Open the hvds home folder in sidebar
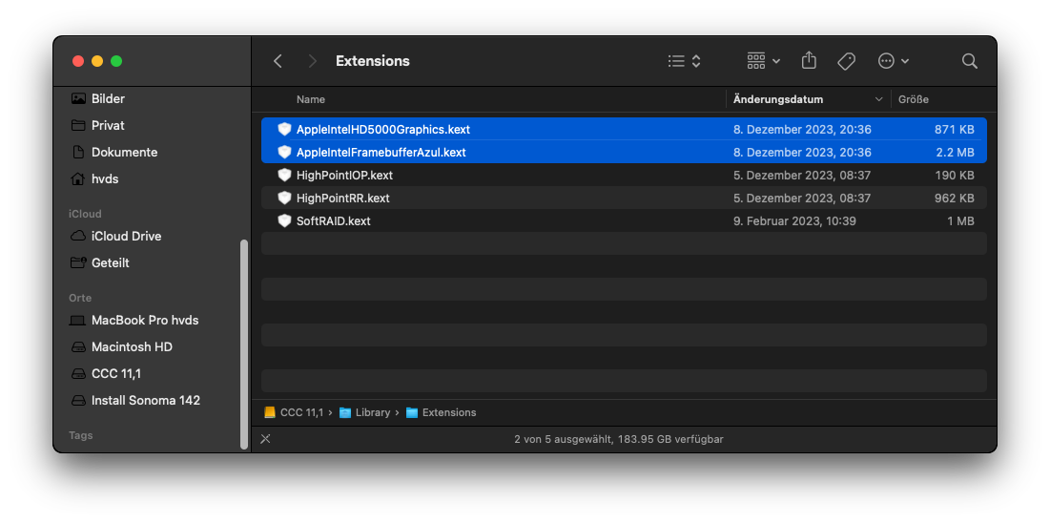The width and height of the screenshot is (1050, 523). coord(105,179)
